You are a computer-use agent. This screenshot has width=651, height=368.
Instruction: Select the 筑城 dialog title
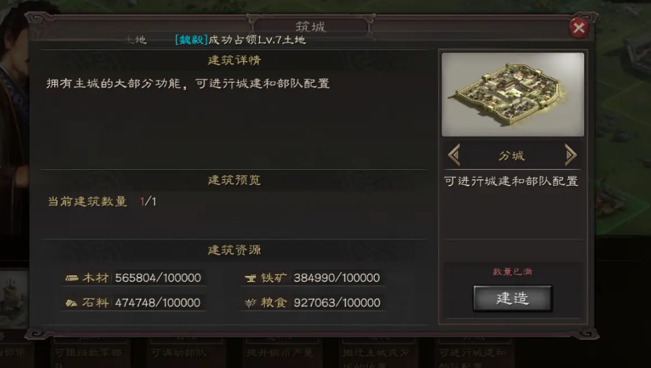[310, 27]
